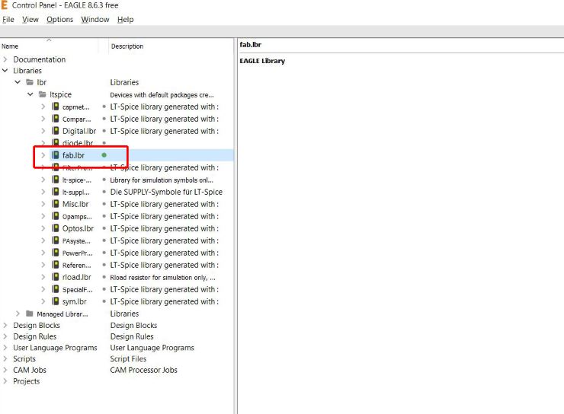Expand the Documentation tree node

tap(5, 59)
